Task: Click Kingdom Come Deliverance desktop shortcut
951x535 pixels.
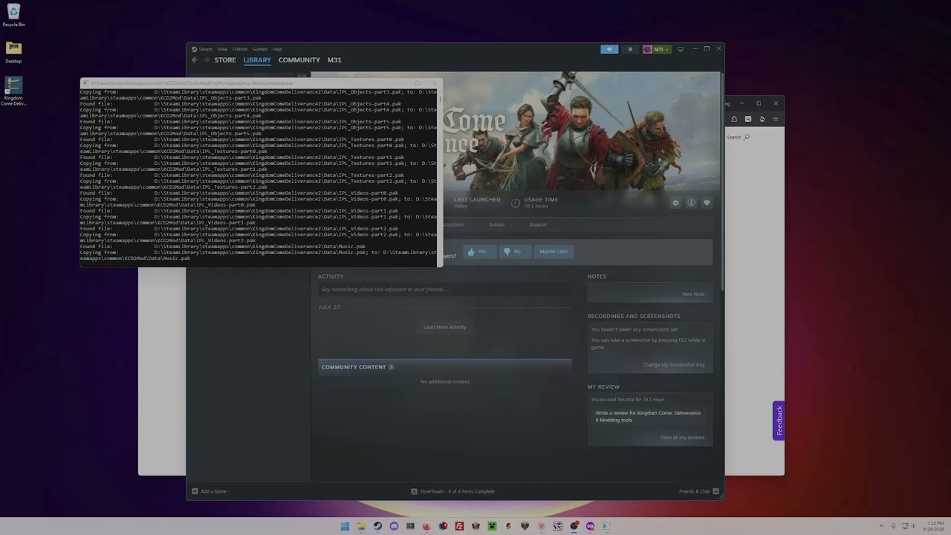Action: coord(13,91)
